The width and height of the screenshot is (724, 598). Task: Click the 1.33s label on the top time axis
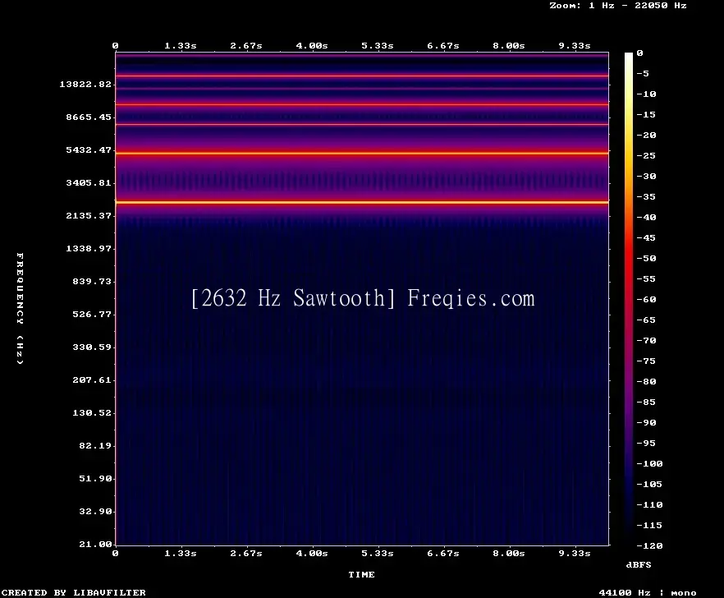coord(181,46)
